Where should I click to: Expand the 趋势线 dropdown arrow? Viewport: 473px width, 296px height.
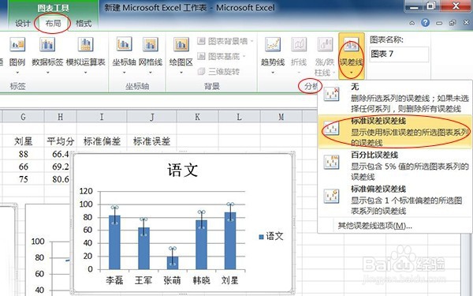point(273,73)
